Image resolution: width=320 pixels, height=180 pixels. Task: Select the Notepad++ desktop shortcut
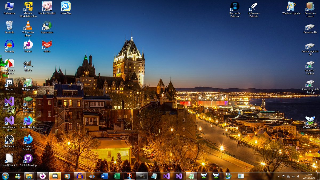(x=28, y=84)
